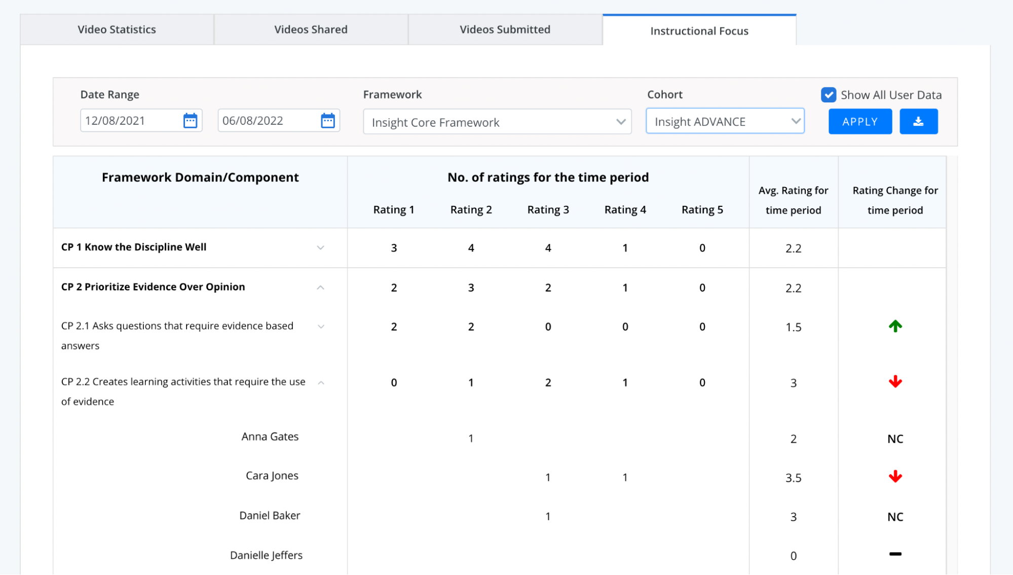
Task: Open the Cohort dropdown
Action: (725, 121)
